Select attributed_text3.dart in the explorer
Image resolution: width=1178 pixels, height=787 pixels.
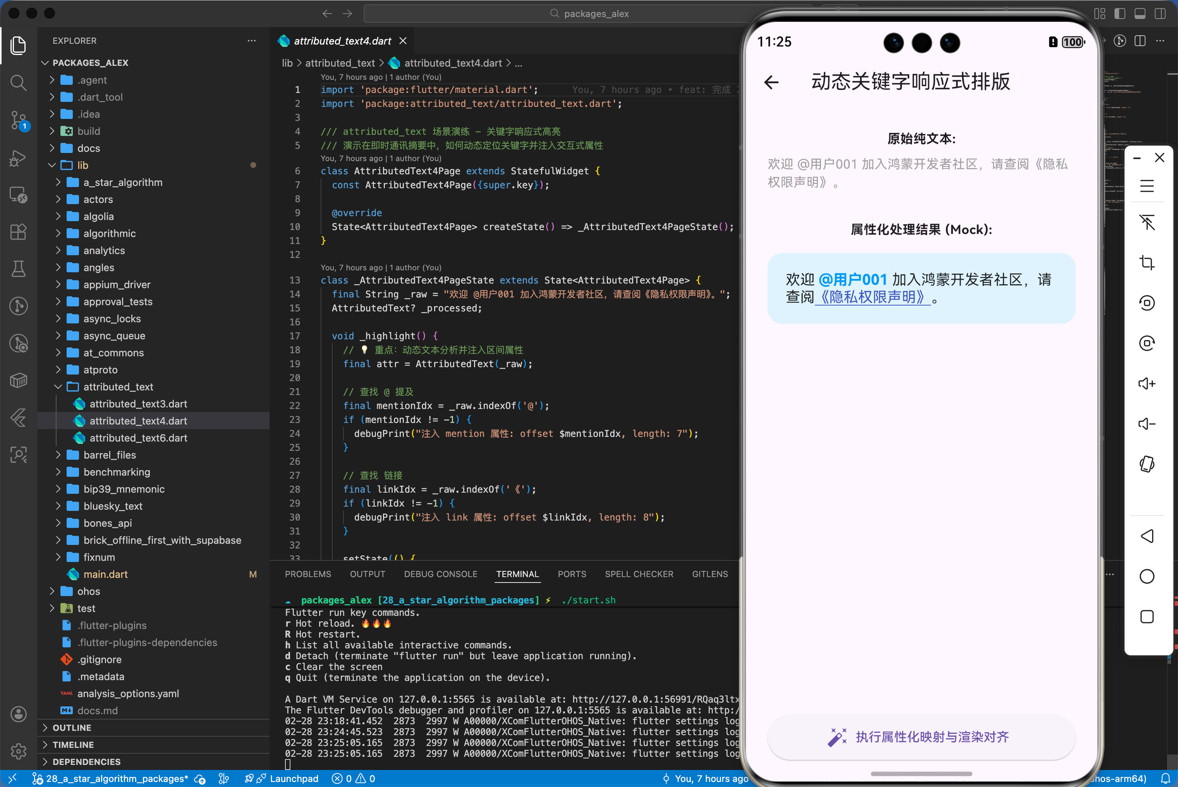tap(138, 404)
